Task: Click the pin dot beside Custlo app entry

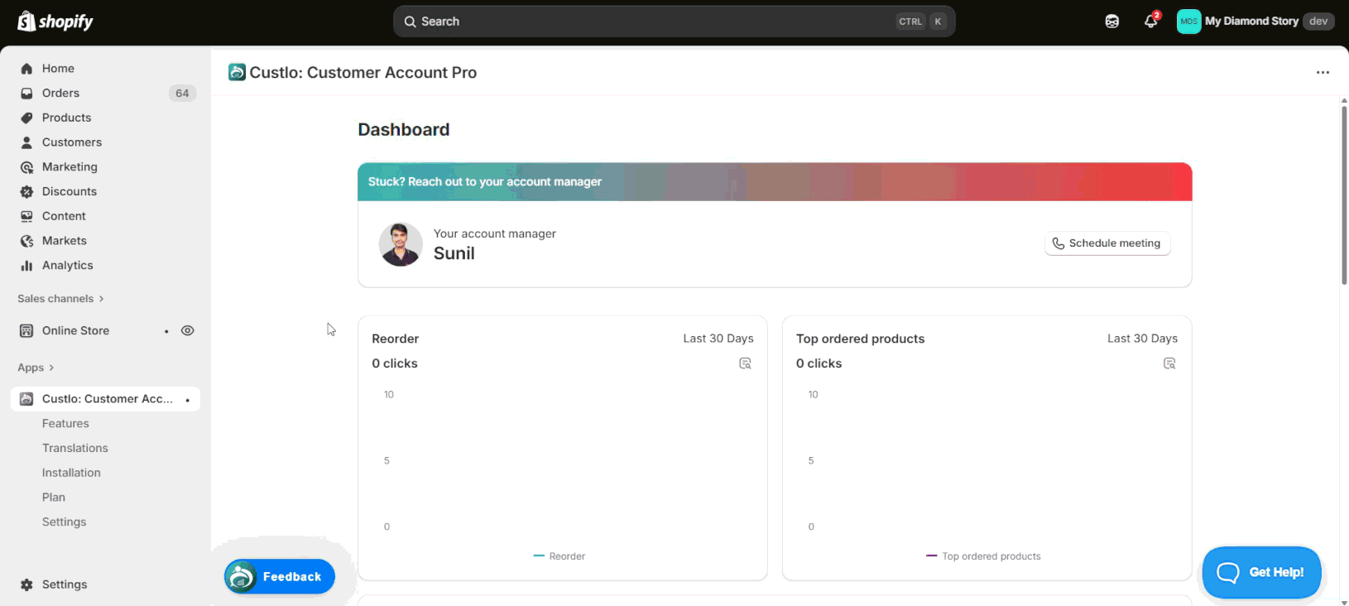Action: pyautogui.click(x=188, y=400)
